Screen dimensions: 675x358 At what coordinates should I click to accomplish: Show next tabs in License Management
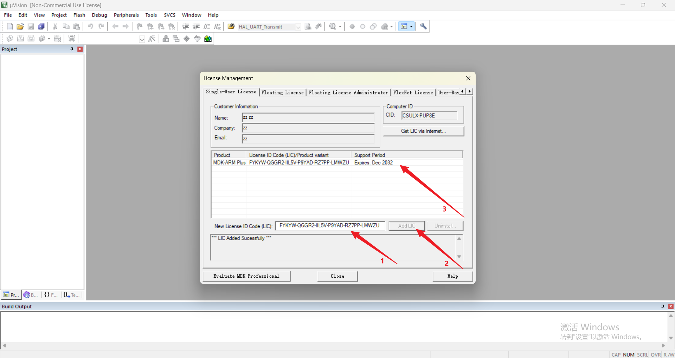(x=469, y=91)
